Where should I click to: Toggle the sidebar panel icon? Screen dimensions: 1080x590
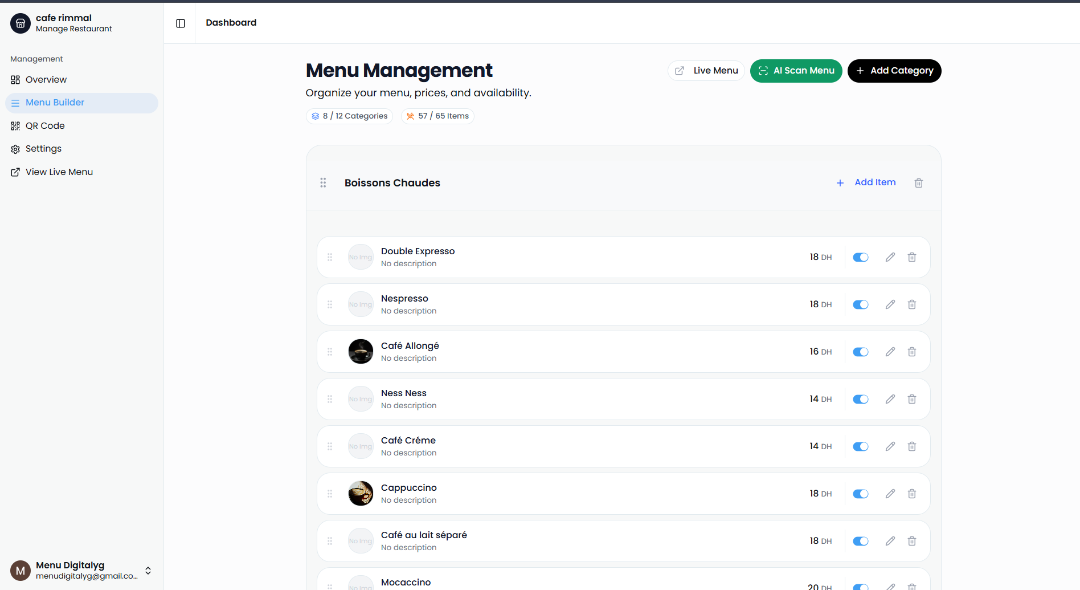pos(181,23)
